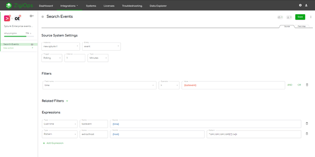The image size is (315, 157).
Task: Click the Interval input field
Action: pos(75,58)
